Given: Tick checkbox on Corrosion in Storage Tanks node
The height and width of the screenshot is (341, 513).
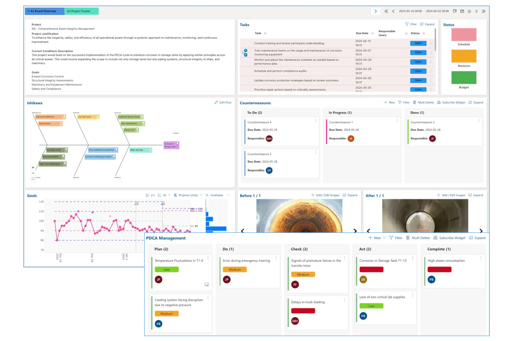Looking at the screenshot, I should [x=177, y=143].
